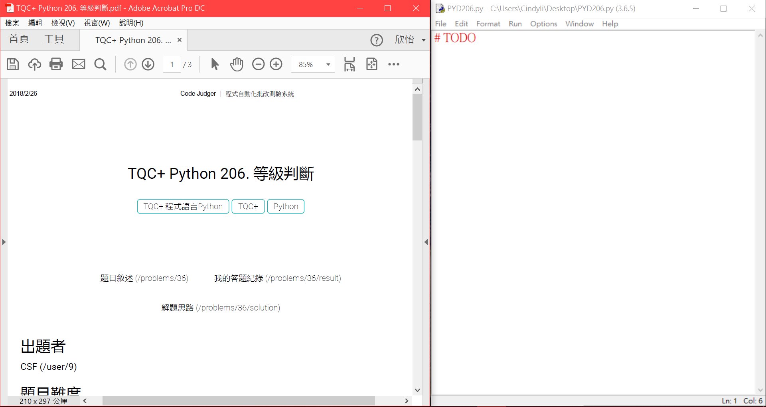Open the Run menu in IDLE

coord(515,24)
